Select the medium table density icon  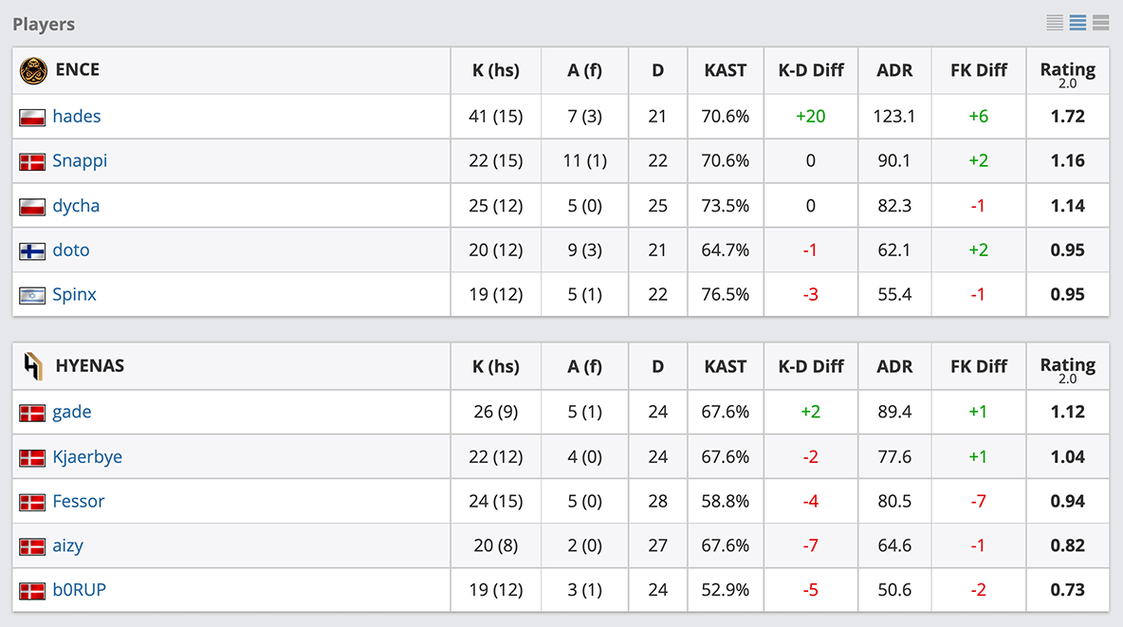pos(1077,23)
